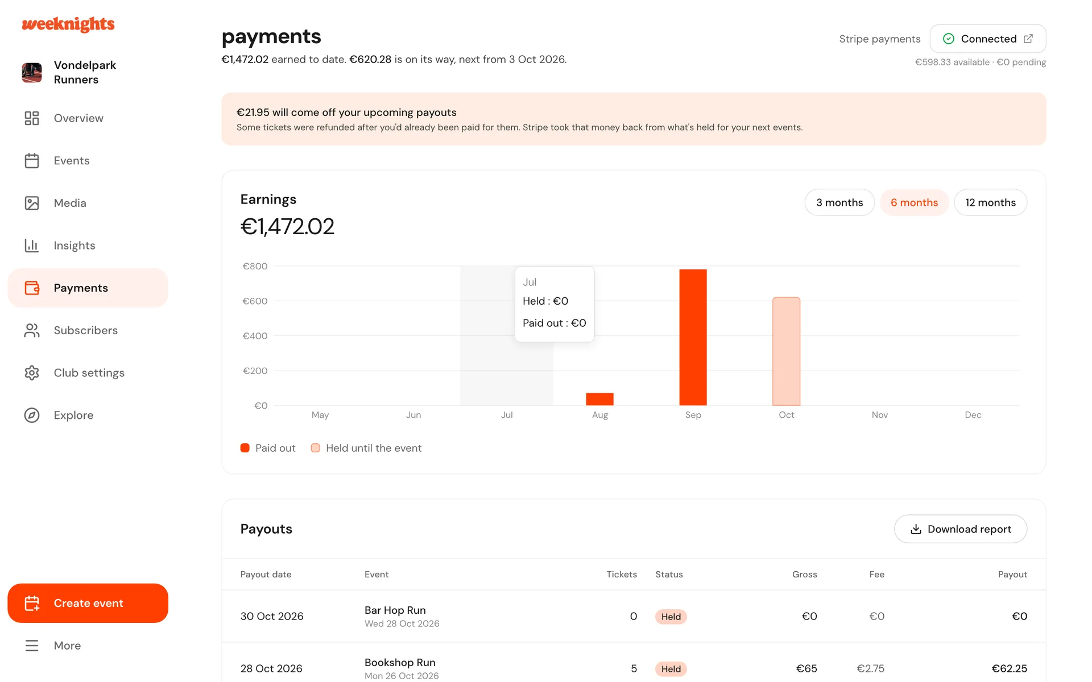Click the Payments wallet icon
This screenshot has width=1092, height=682.
coord(32,288)
